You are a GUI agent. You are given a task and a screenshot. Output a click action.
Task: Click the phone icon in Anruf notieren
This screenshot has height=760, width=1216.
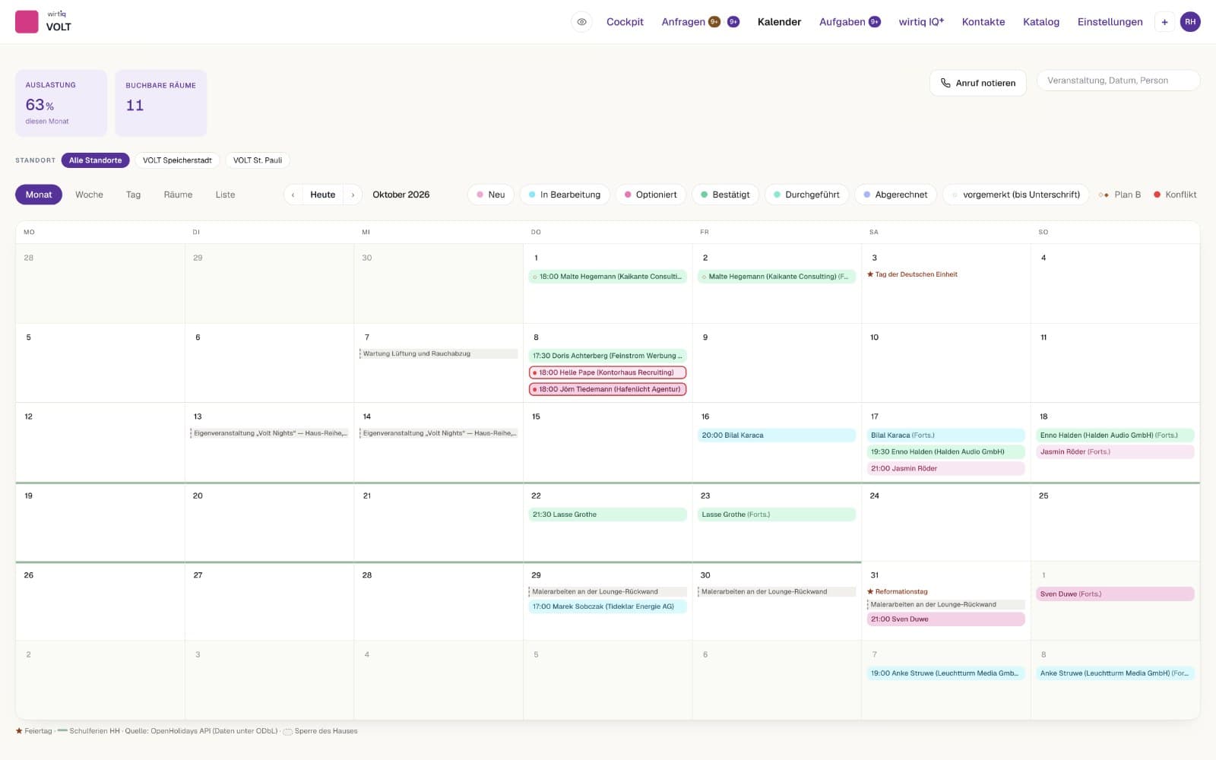point(945,83)
